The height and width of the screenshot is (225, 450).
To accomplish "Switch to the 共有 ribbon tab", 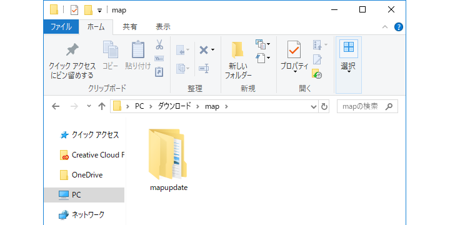I will (x=130, y=27).
